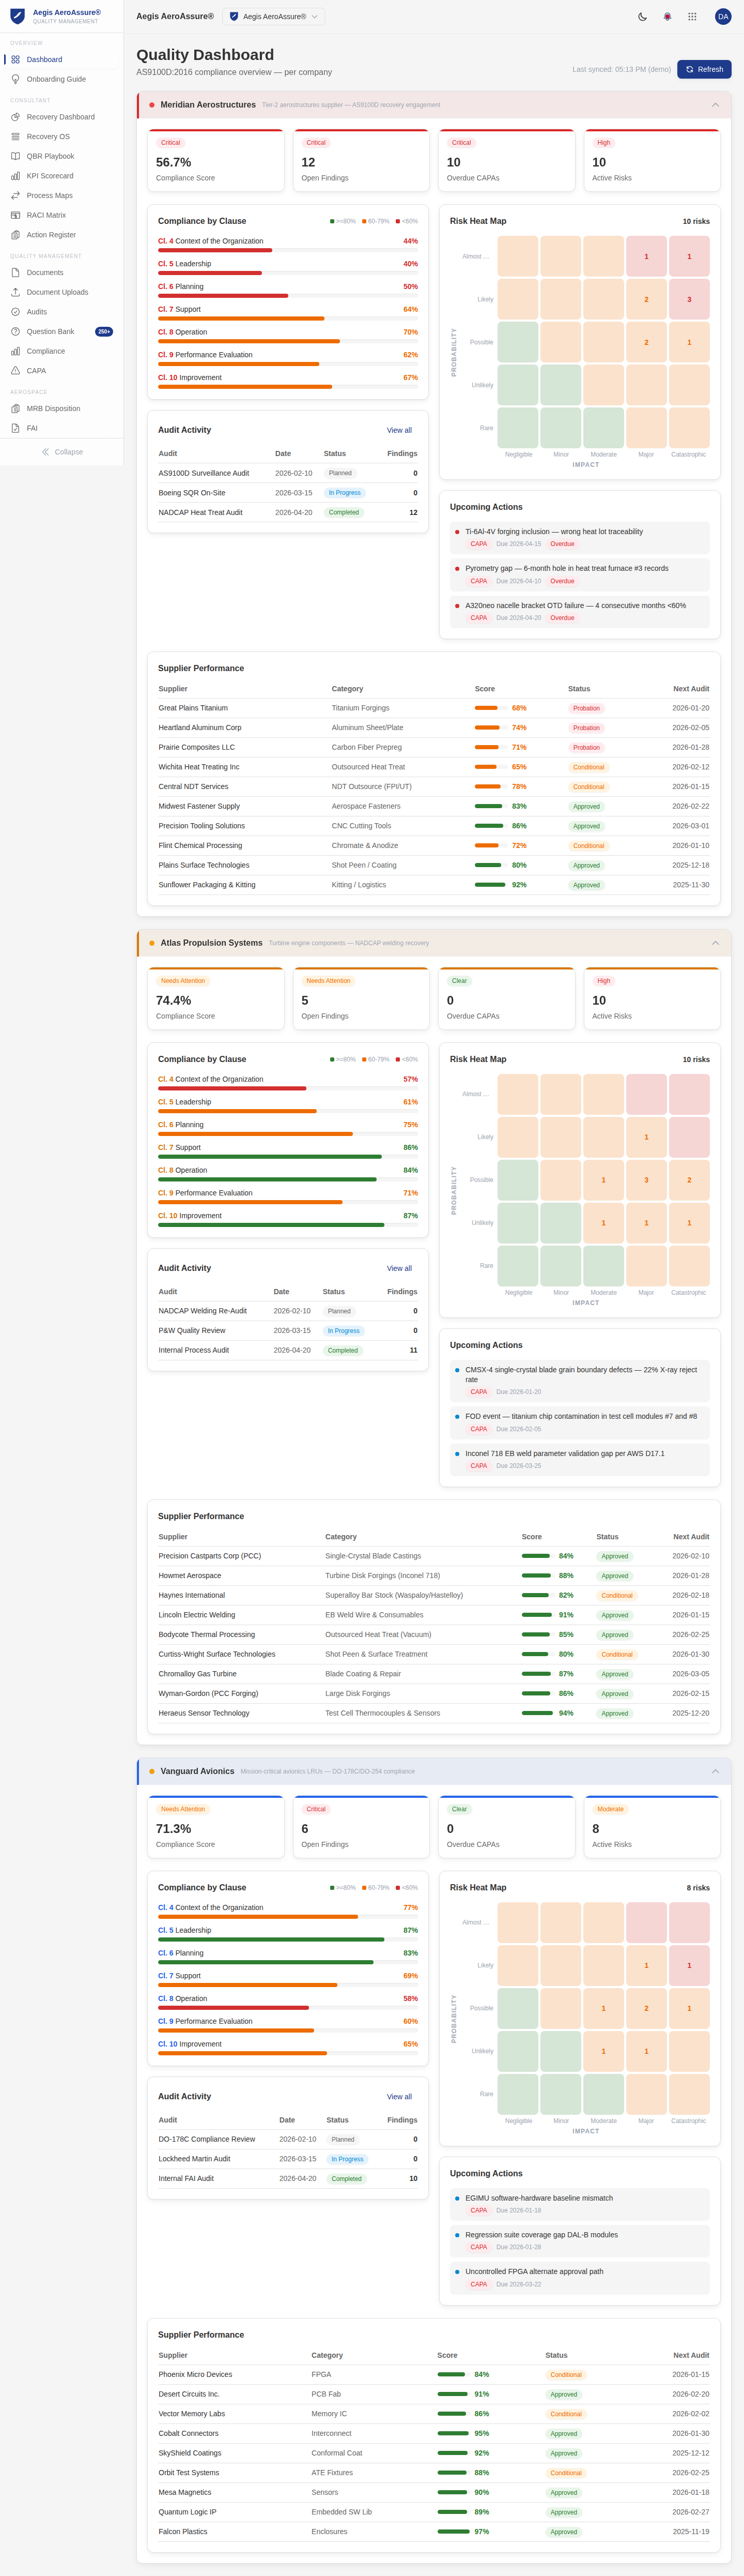Toggle dark mode with the moon icon
Image resolution: width=744 pixels, height=2576 pixels.
point(642,17)
